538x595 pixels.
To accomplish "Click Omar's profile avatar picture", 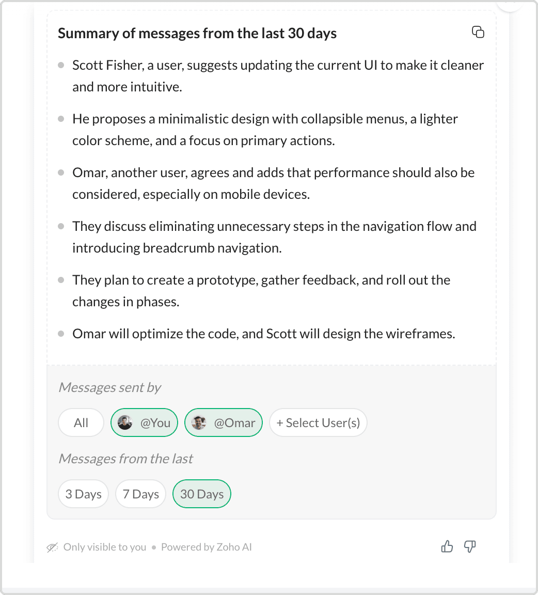I will tap(199, 423).
